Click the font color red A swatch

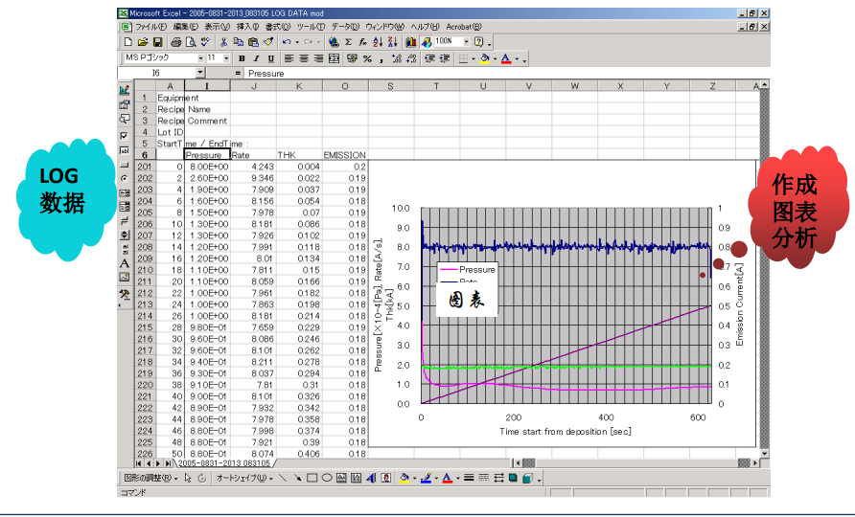[505, 58]
